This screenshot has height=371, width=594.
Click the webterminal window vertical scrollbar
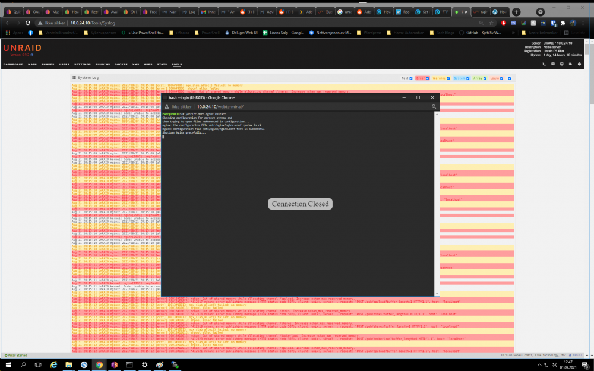[x=437, y=204]
